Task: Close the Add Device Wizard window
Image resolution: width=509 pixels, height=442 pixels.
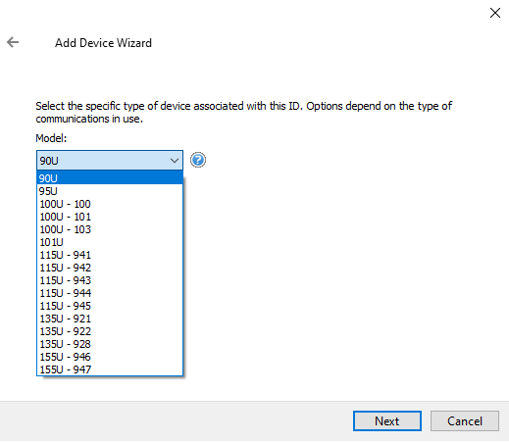Action: (x=495, y=13)
